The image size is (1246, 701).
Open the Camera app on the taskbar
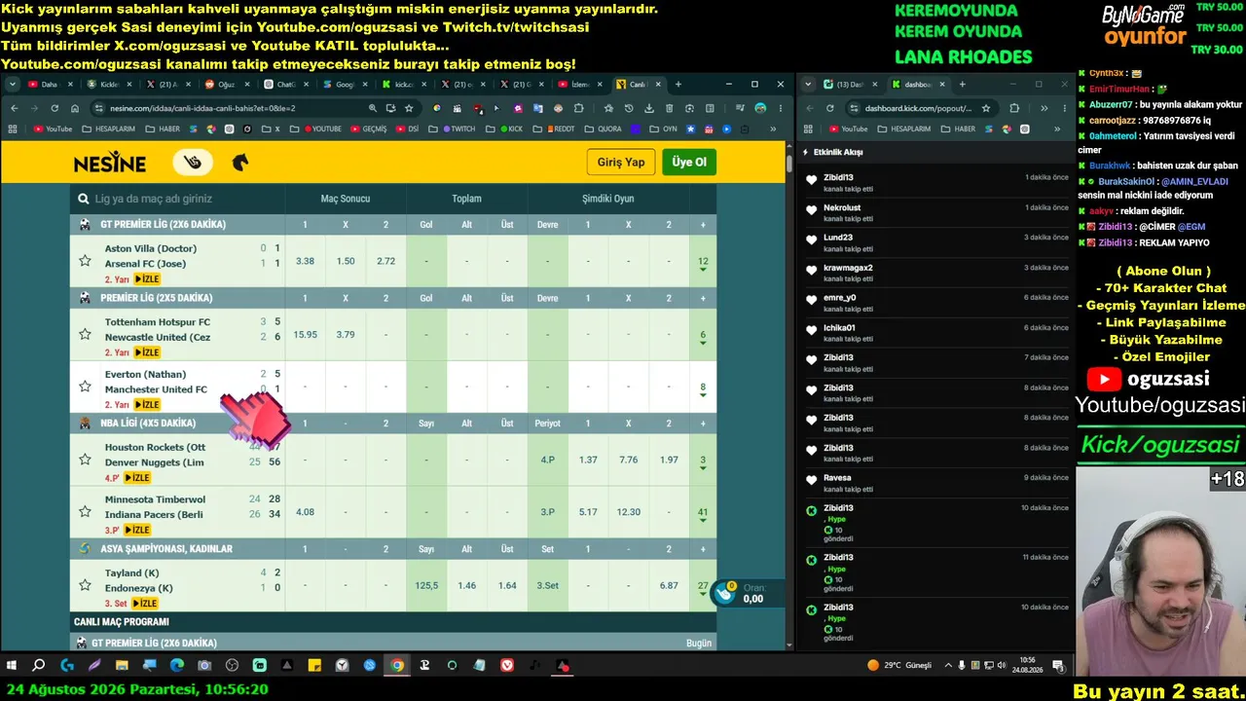pyautogui.click(x=204, y=666)
